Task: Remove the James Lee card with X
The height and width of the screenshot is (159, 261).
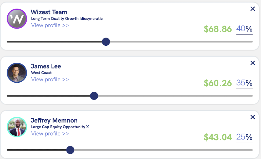Action: point(253,63)
